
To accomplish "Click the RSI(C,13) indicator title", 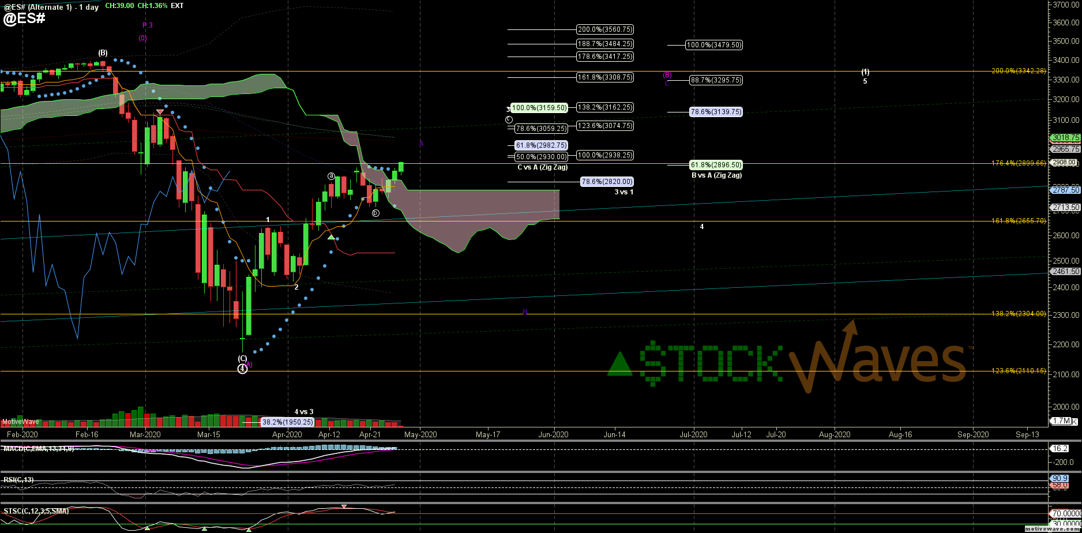I will pyautogui.click(x=18, y=480).
